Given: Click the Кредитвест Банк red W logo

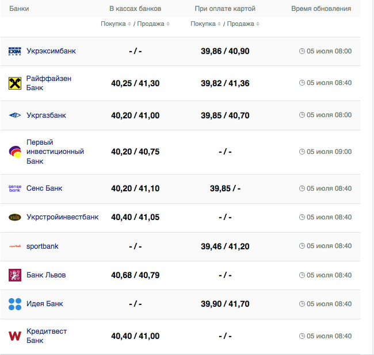Looking at the screenshot, I should [x=15, y=336].
